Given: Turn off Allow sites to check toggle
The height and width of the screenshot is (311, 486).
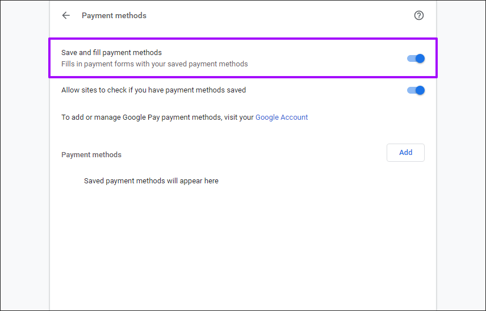Looking at the screenshot, I should (416, 90).
